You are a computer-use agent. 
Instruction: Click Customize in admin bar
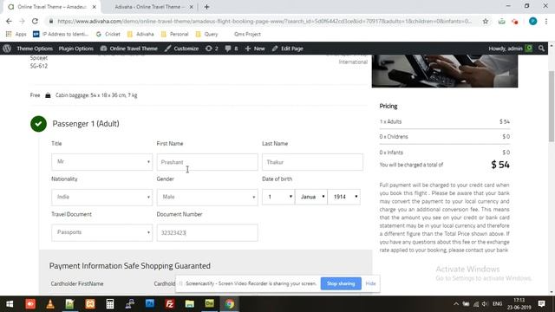tap(181, 49)
